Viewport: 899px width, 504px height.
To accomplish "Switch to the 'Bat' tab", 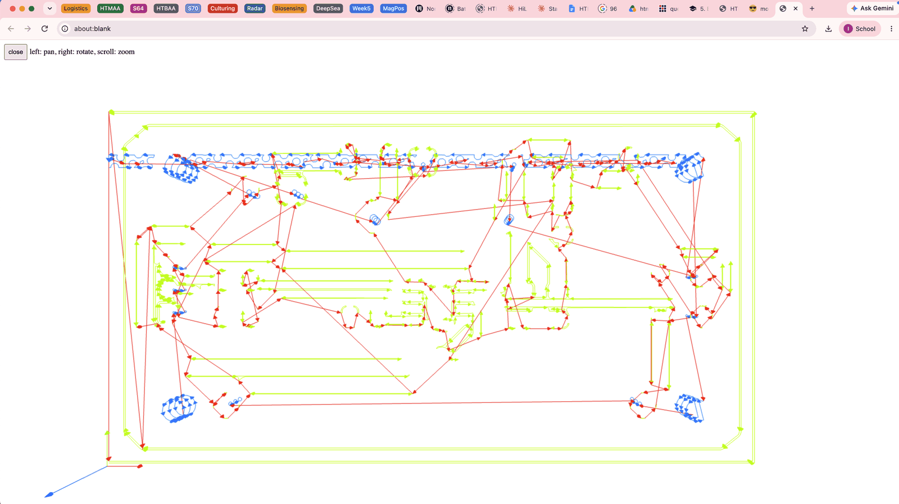I will [456, 8].
